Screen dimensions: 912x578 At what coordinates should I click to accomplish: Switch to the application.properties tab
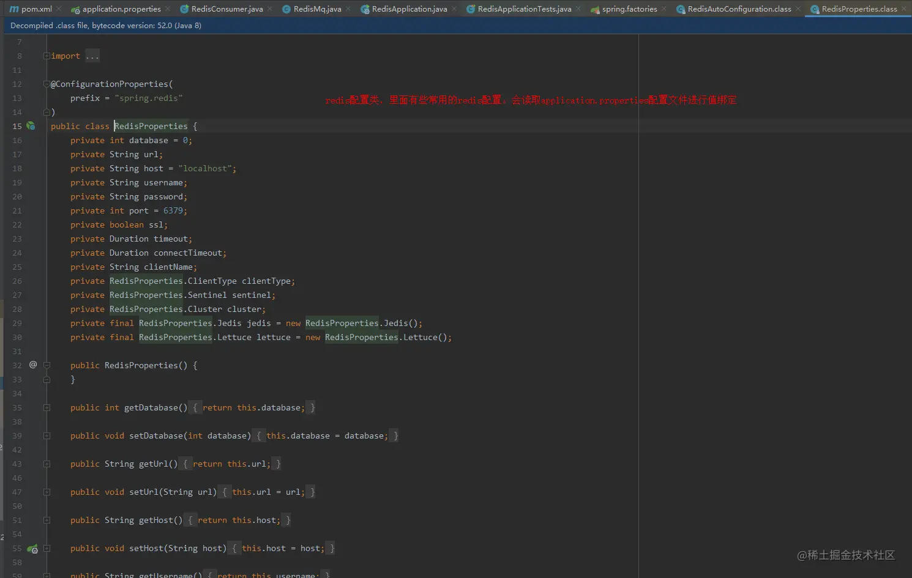(121, 9)
